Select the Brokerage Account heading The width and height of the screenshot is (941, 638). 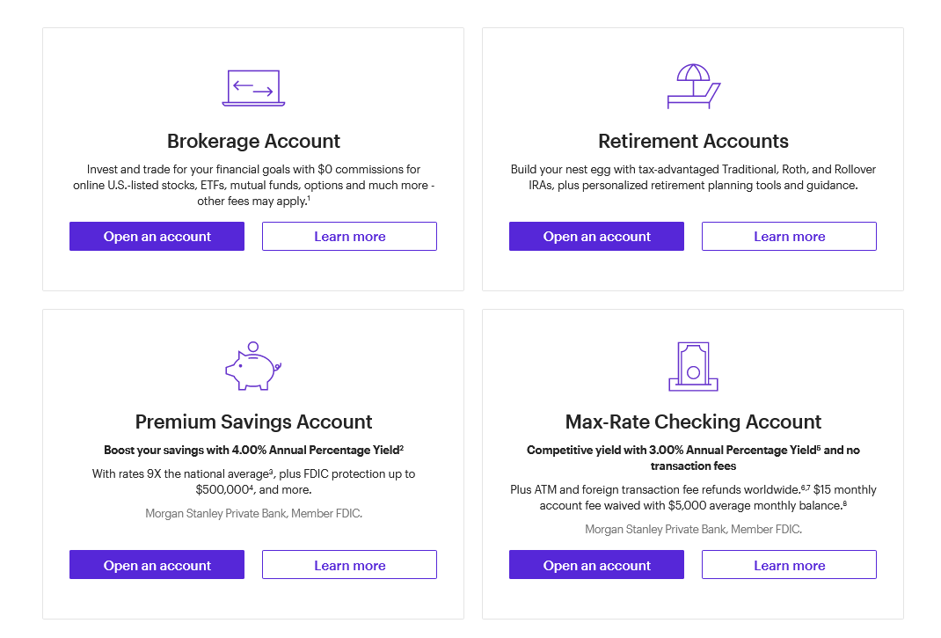(x=253, y=141)
